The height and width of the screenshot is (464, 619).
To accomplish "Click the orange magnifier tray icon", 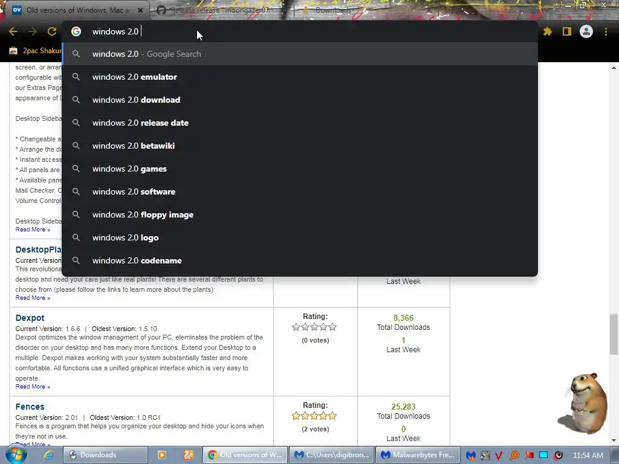I will click(x=514, y=456).
